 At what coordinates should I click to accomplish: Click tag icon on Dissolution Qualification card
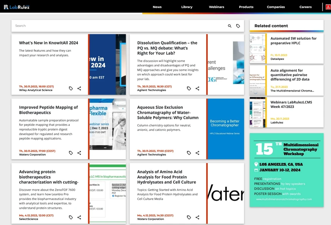189,88
